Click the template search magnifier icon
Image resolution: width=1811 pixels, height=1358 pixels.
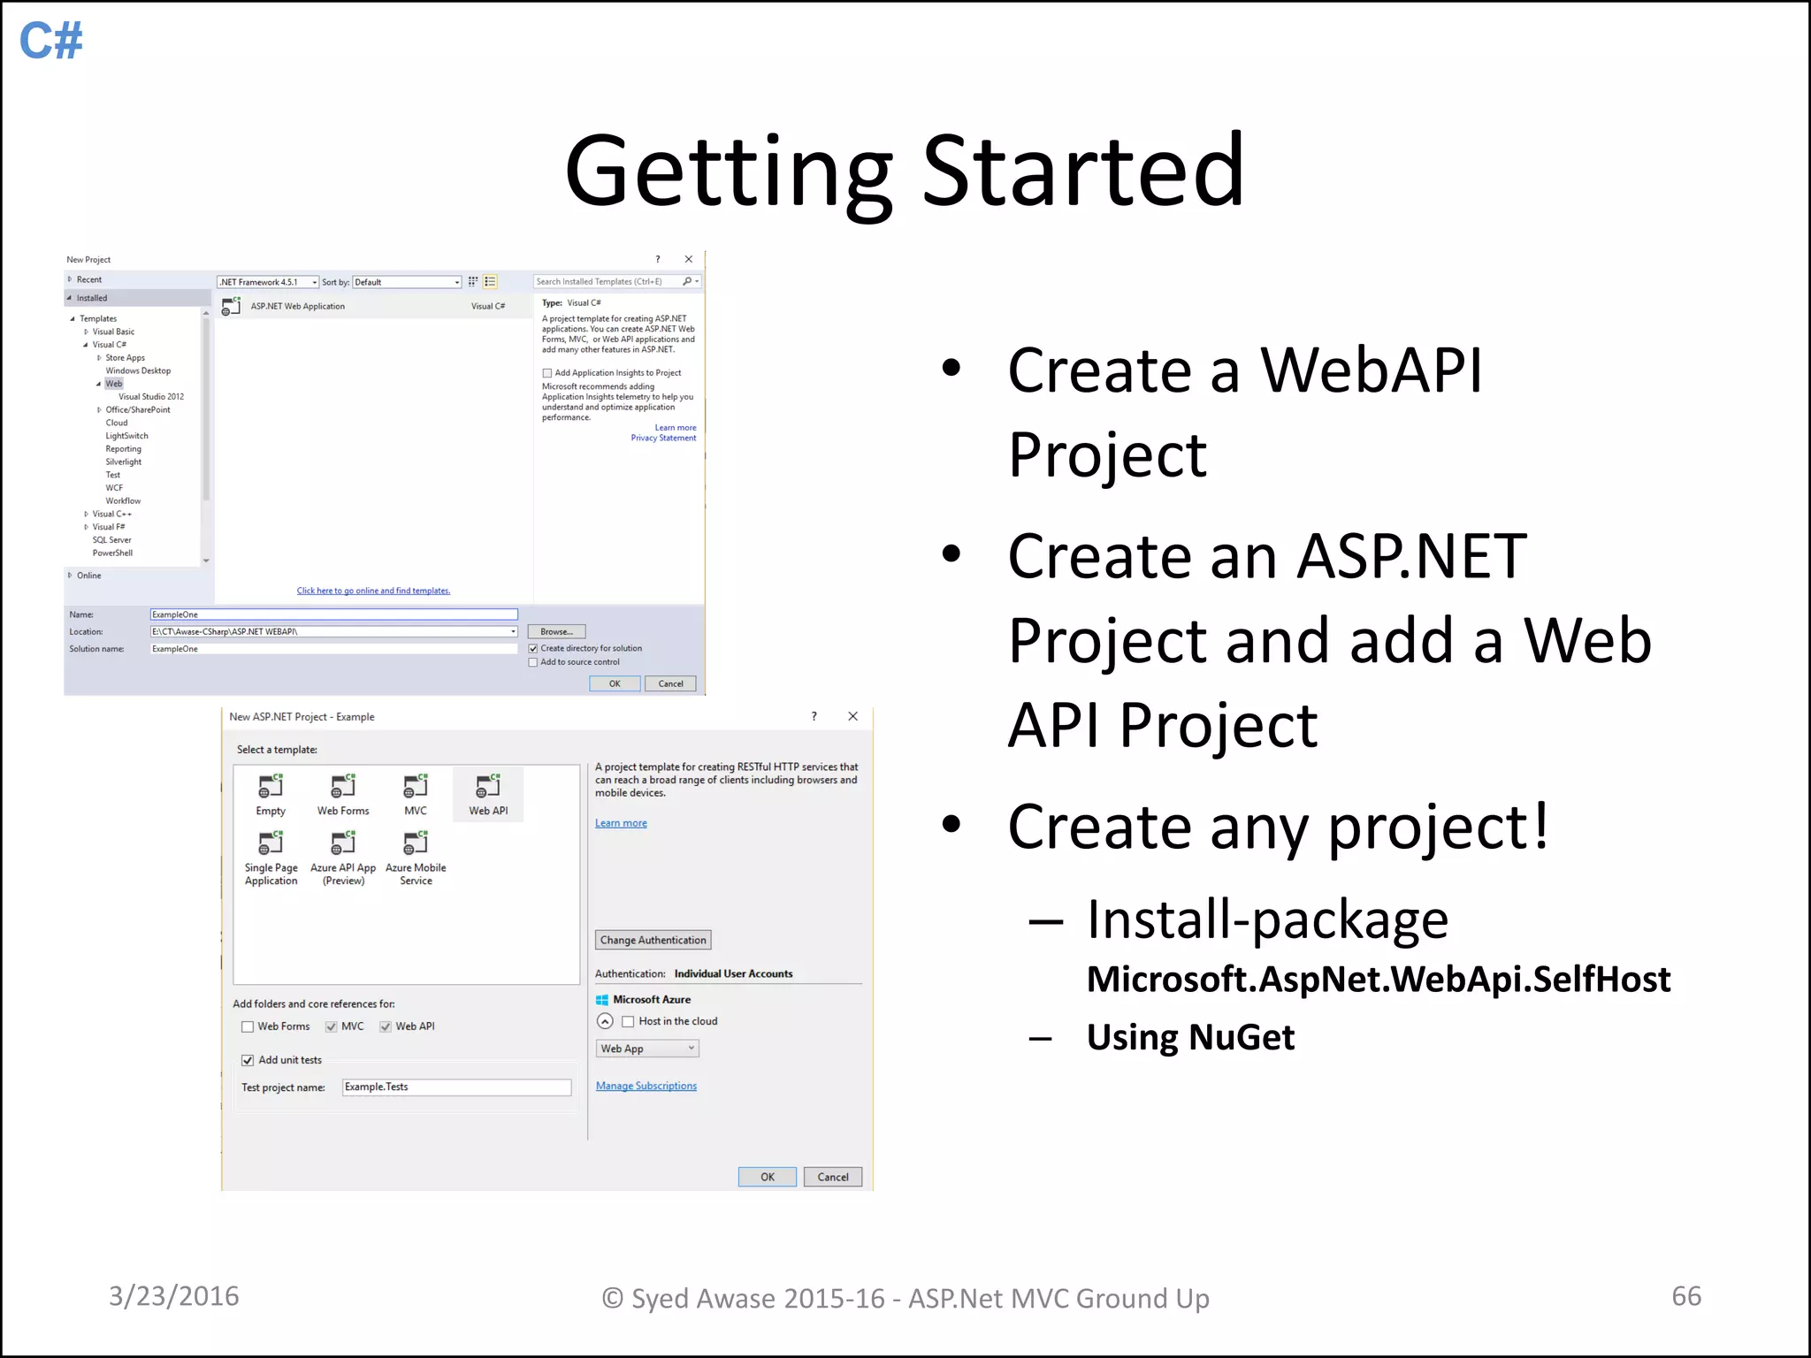click(687, 282)
